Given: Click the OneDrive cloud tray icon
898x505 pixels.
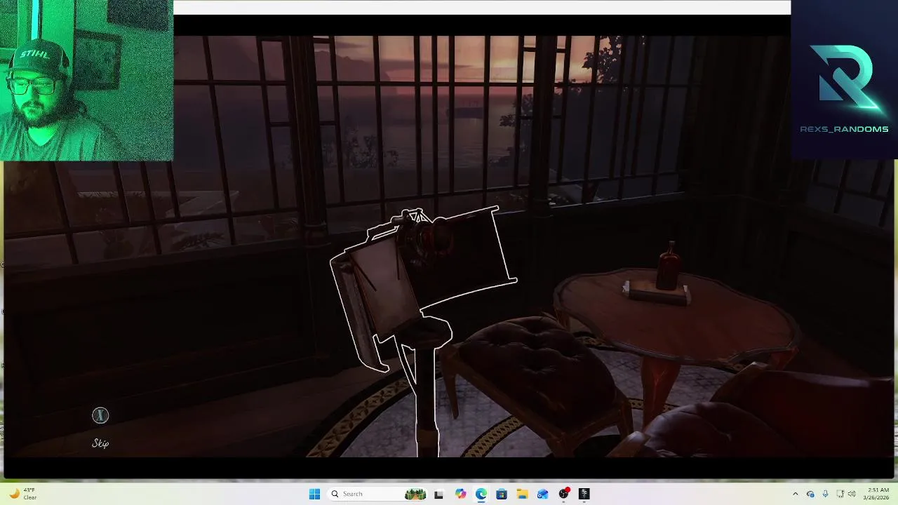Looking at the screenshot, I should click(x=810, y=494).
